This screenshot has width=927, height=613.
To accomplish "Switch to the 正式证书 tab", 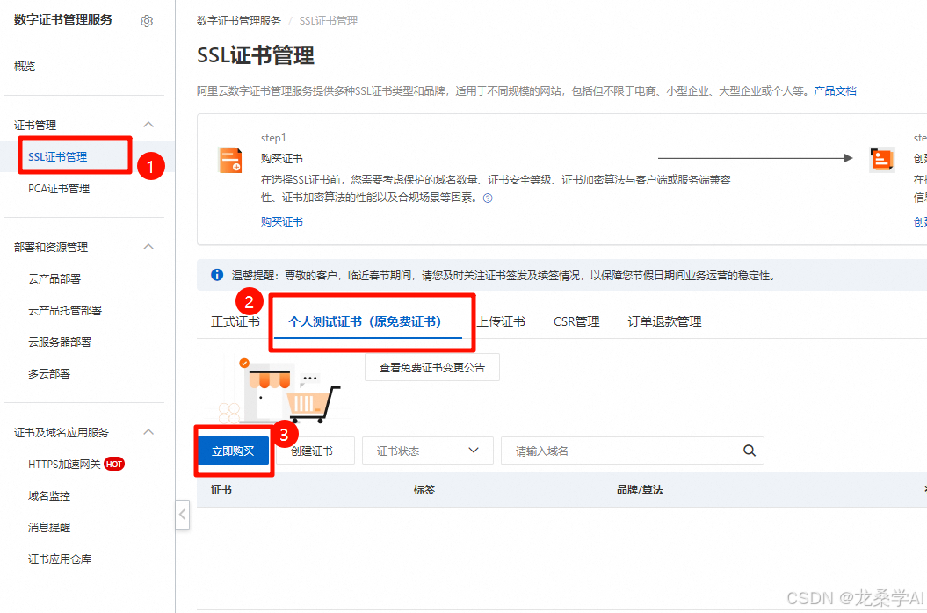I will click(235, 321).
